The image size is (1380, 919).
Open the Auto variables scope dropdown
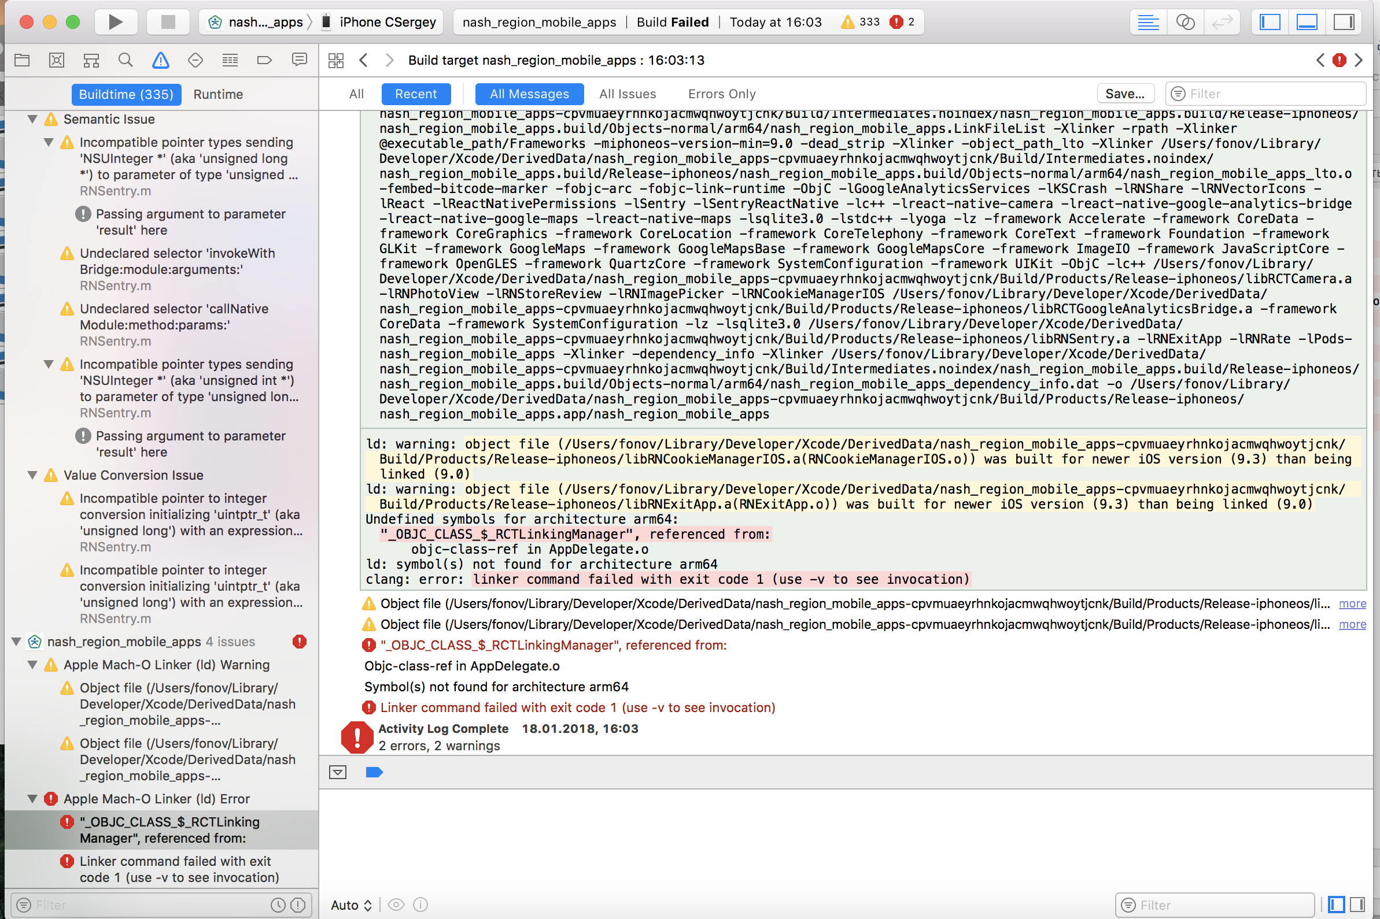tap(351, 905)
